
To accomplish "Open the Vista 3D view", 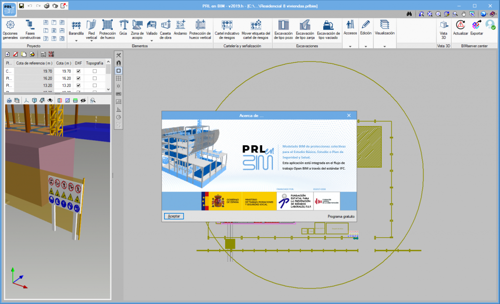I will [x=443, y=30].
